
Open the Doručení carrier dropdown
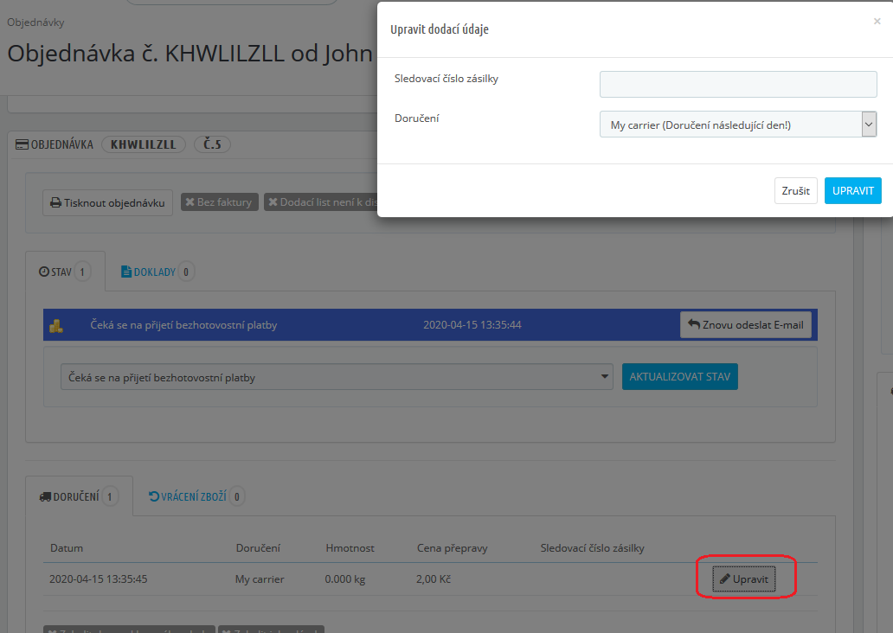click(738, 125)
